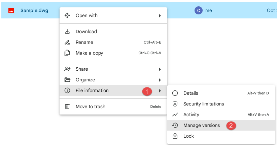Open Activity from the submenu
Screen dimensions: 277x145
click(x=221, y=115)
